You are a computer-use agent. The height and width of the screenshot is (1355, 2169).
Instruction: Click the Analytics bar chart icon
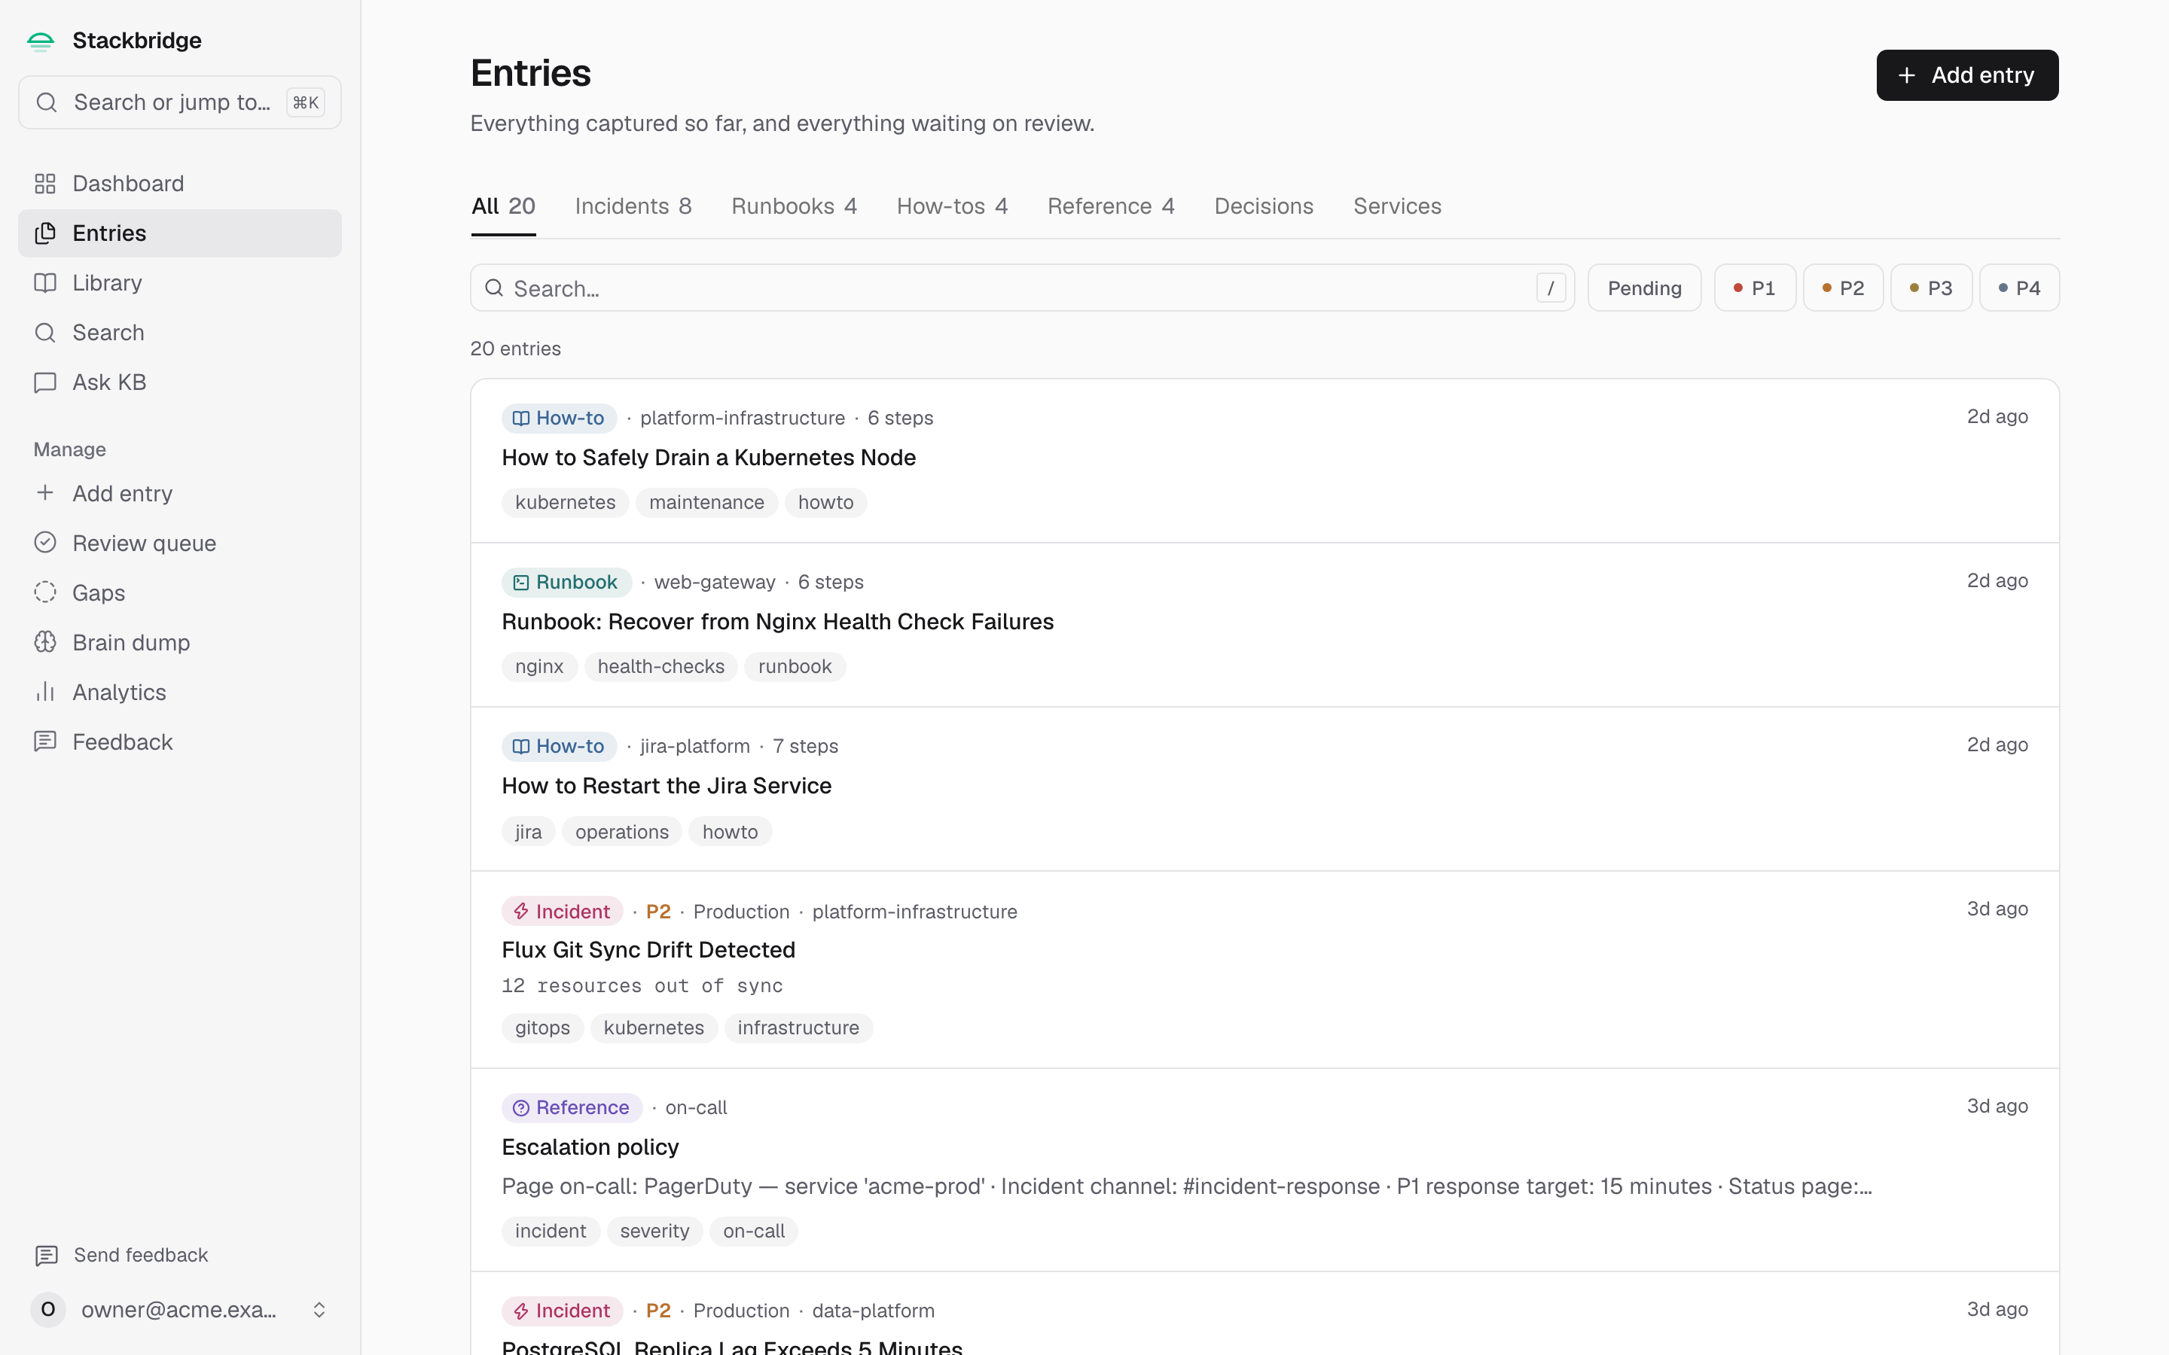(45, 692)
